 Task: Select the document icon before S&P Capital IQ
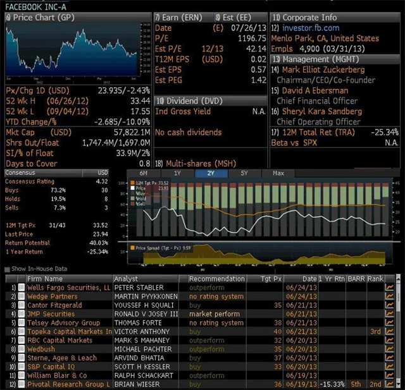[x=22, y=367]
